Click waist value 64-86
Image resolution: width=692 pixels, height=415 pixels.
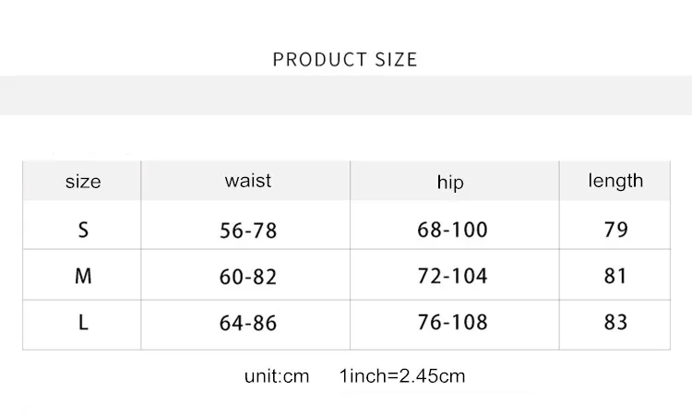coord(248,324)
